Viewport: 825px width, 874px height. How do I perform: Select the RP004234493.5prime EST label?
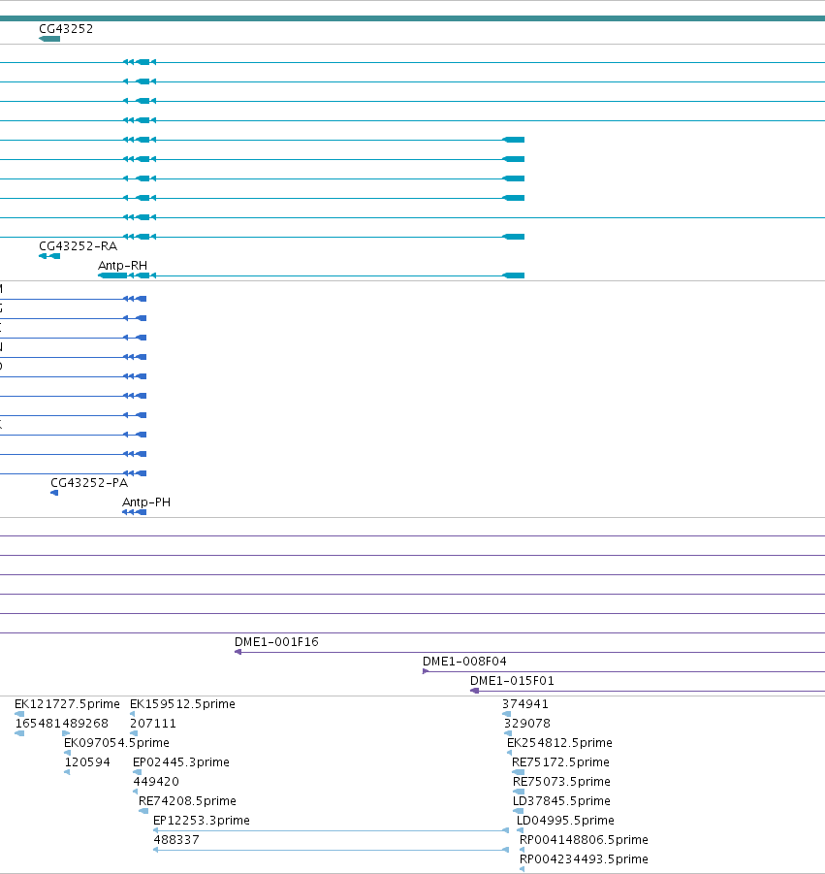[584, 858]
